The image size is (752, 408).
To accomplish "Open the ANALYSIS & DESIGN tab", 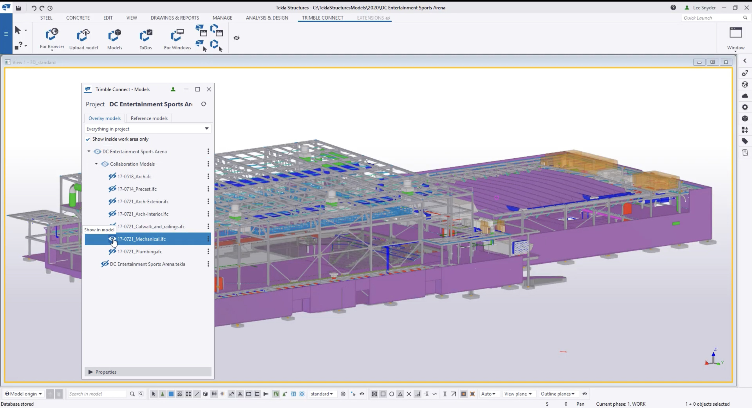I will click(x=267, y=18).
